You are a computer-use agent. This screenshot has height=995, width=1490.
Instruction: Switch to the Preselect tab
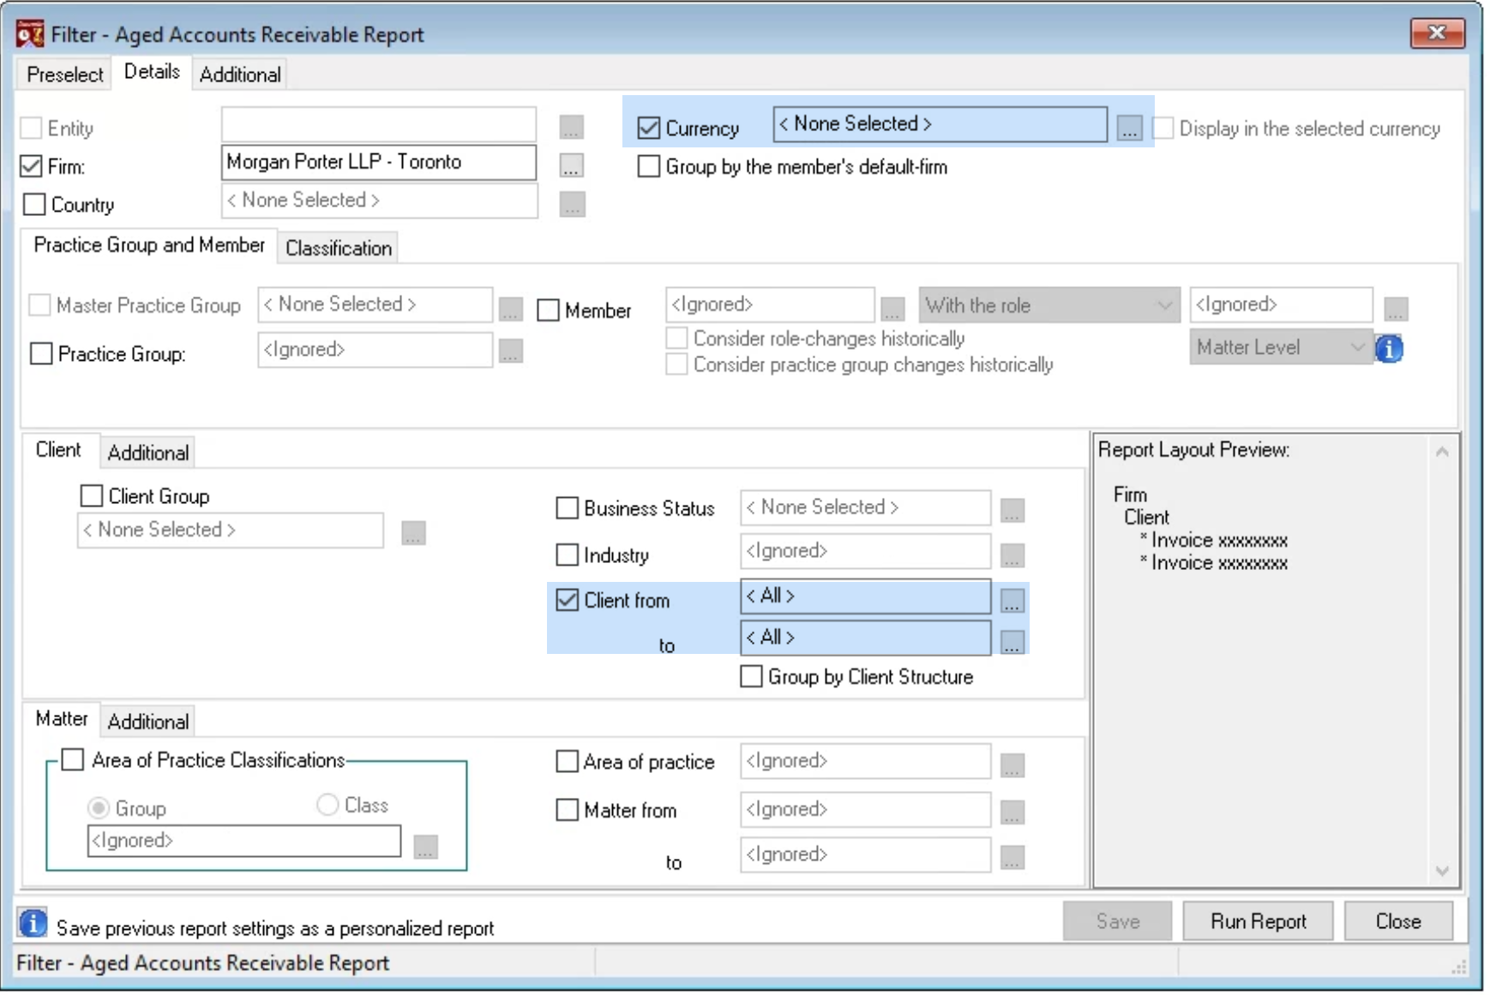point(65,75)
